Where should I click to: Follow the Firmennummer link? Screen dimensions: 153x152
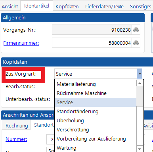click(21, 43)
